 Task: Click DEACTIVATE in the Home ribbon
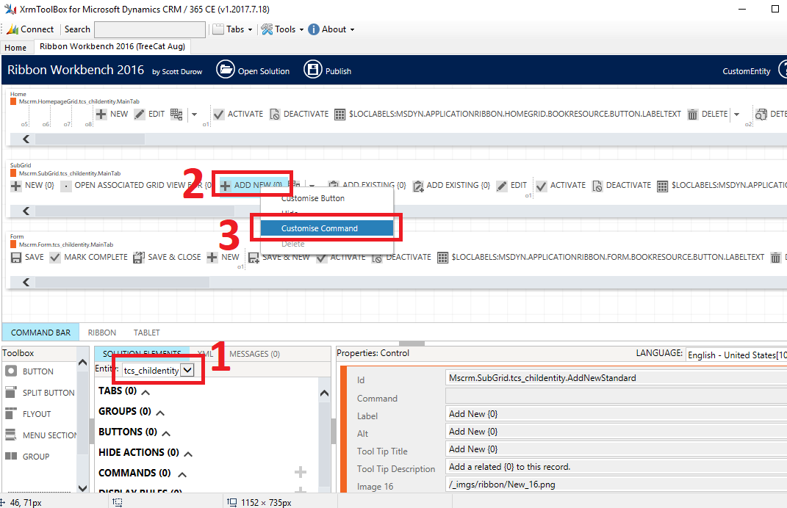tap(299, 115)
